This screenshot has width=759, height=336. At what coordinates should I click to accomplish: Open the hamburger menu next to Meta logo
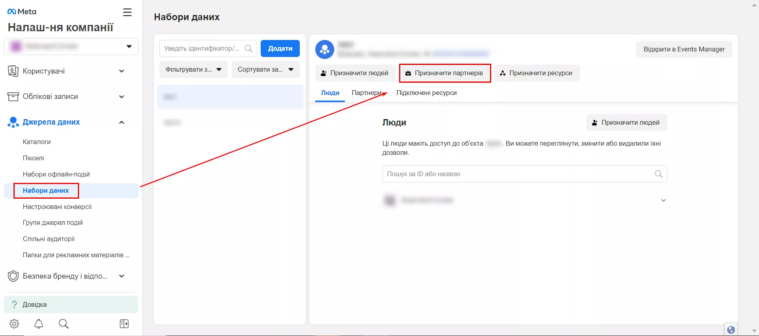(x=127, y=12)
